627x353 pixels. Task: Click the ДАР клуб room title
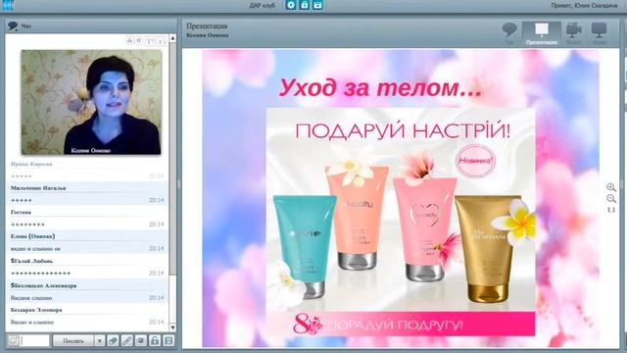pyautogui.click(x=263, y=6)
